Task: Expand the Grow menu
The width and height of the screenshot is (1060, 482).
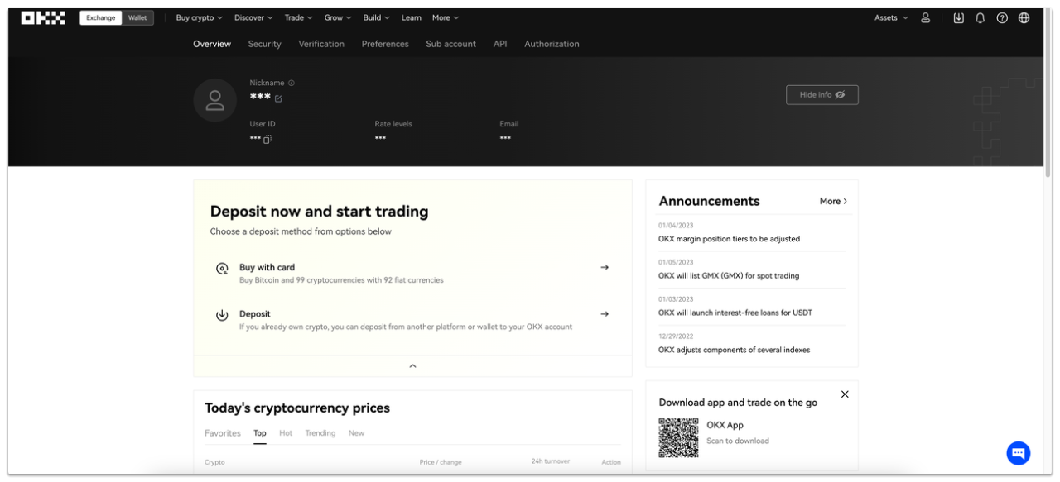Action: (338, 18)
